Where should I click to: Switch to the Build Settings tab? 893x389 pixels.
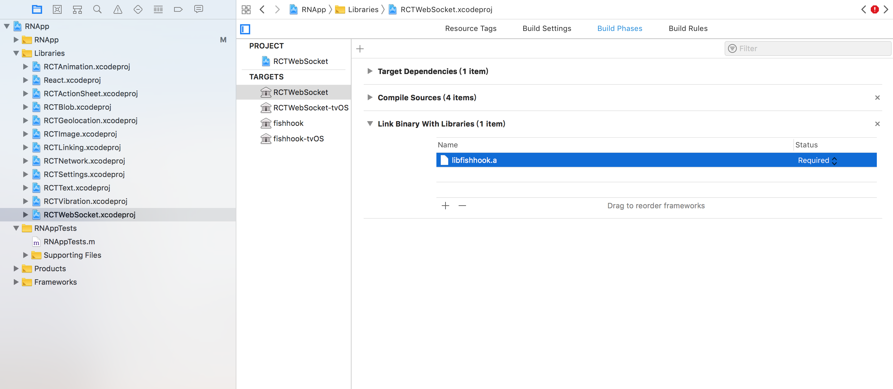(547, 28)
